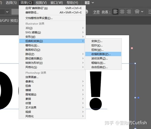Open the 窗口(W) menu

point(57,3)
